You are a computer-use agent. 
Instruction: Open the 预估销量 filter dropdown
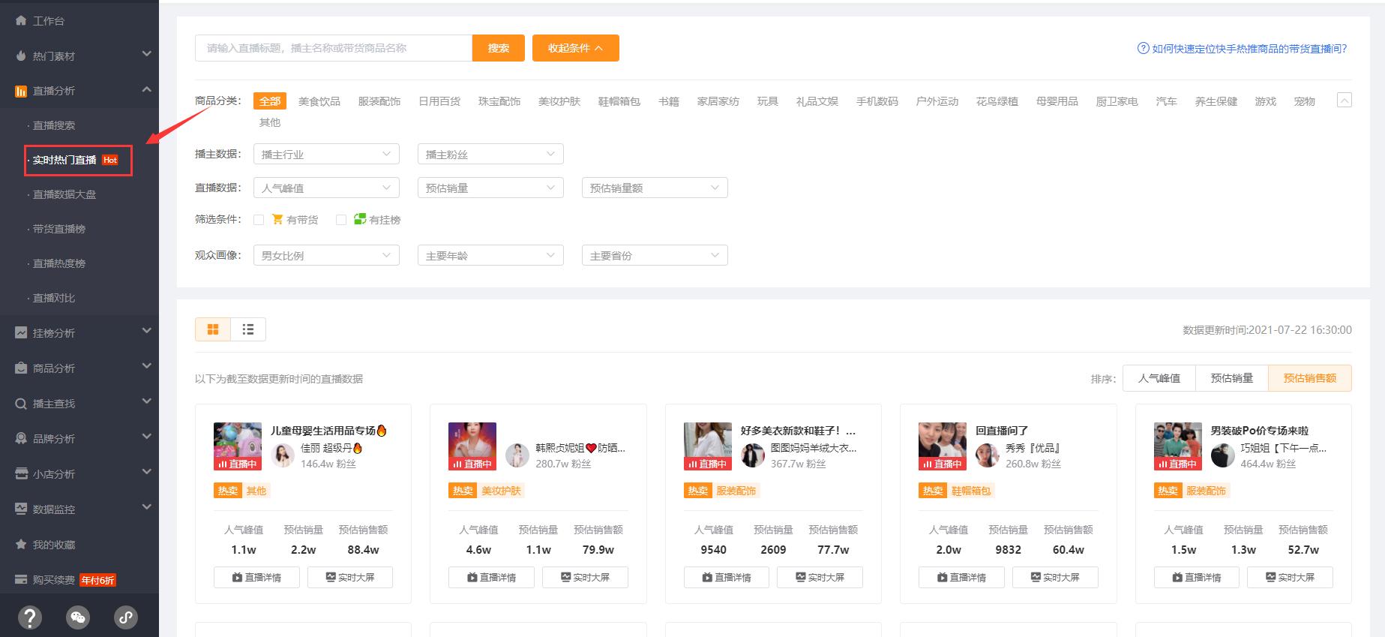click(x=490, y=188)
